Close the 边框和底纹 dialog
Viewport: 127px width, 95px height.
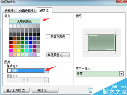click(x=122, y=1)
